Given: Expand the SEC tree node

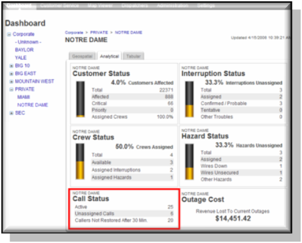Looking at the screenshot, I should (x=11, y=113).
